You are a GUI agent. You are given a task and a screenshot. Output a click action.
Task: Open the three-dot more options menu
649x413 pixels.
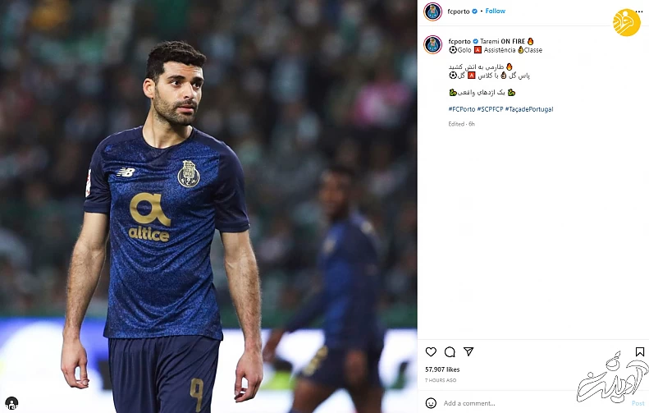pos(639,11)
